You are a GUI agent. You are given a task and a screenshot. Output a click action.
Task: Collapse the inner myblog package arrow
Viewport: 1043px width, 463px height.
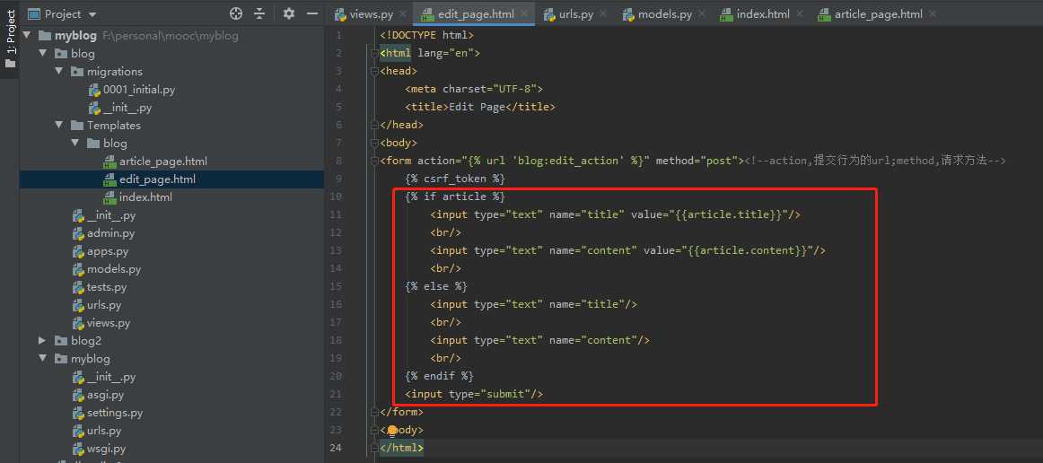(x=42, y=359)
